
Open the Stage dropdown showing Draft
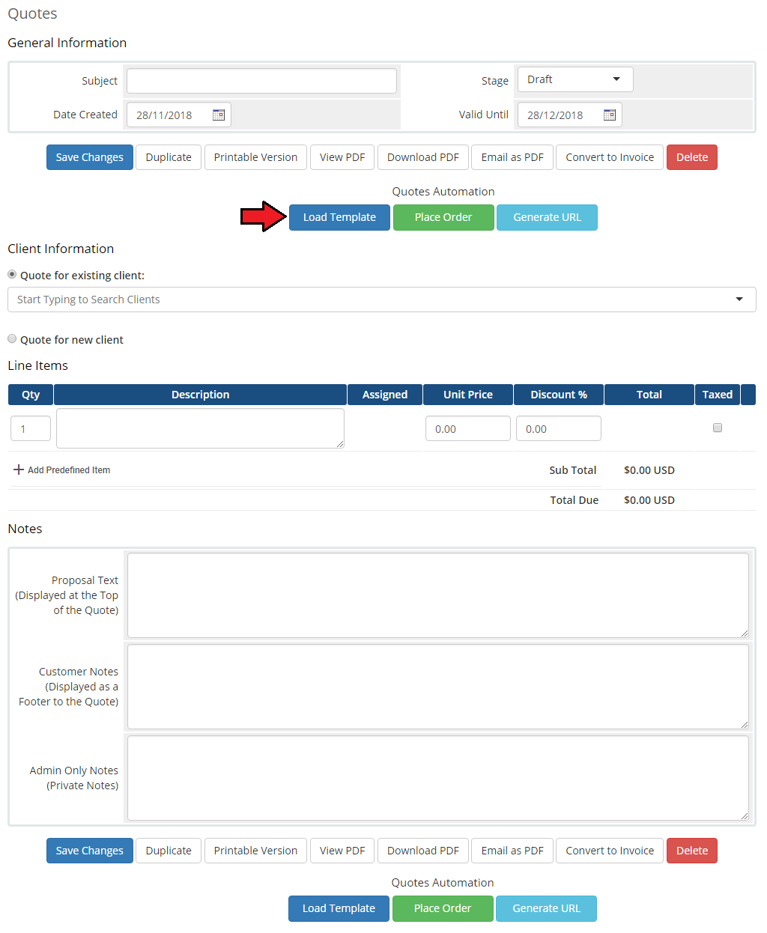coord(575,79)
